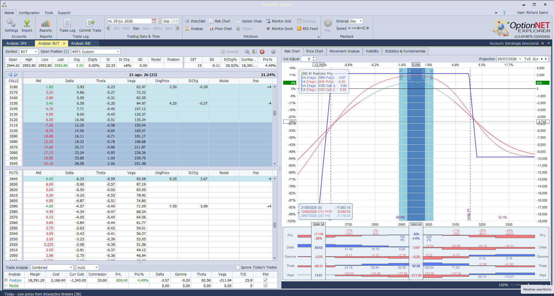Adjust the playback Speed slider
The width and height of the screenshot is (554, 296).
point(359,28)
